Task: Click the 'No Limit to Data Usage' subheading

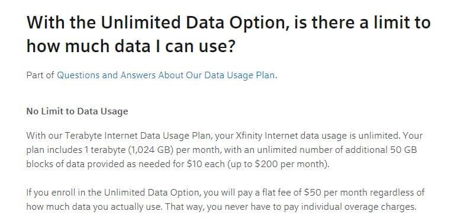Action: pos(77,111)
